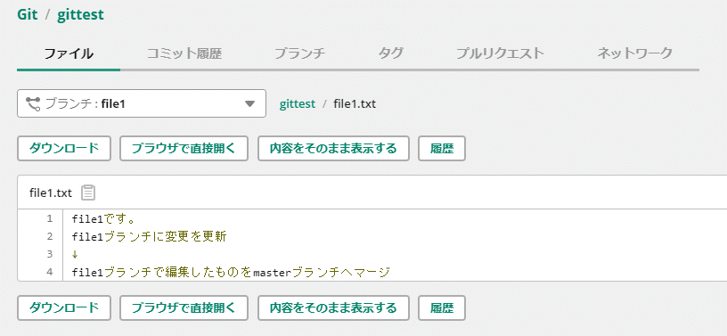
Task: Open the ブランチ tab
Action: coord(299,53)
